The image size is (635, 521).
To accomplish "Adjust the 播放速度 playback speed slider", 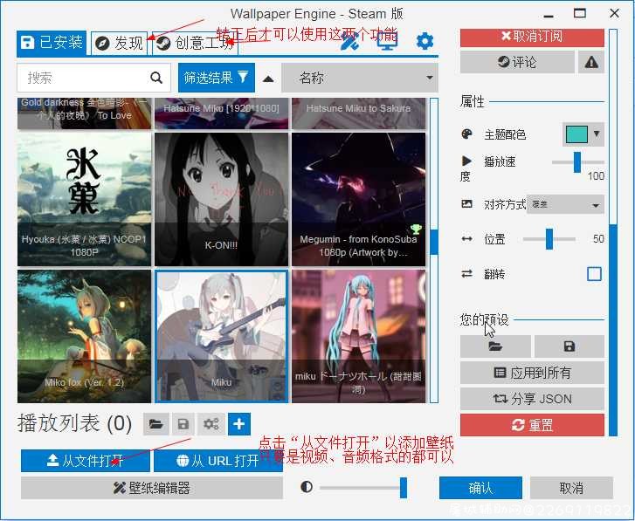I will point(577,162).
